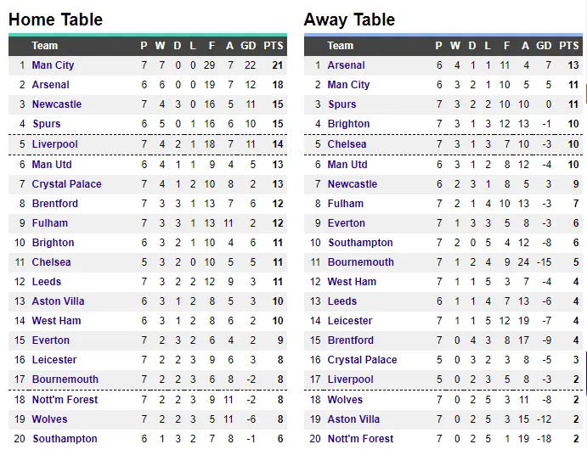Click Aston Villa in Away Table
Viewport: 587px width, 461px height.
353,419
